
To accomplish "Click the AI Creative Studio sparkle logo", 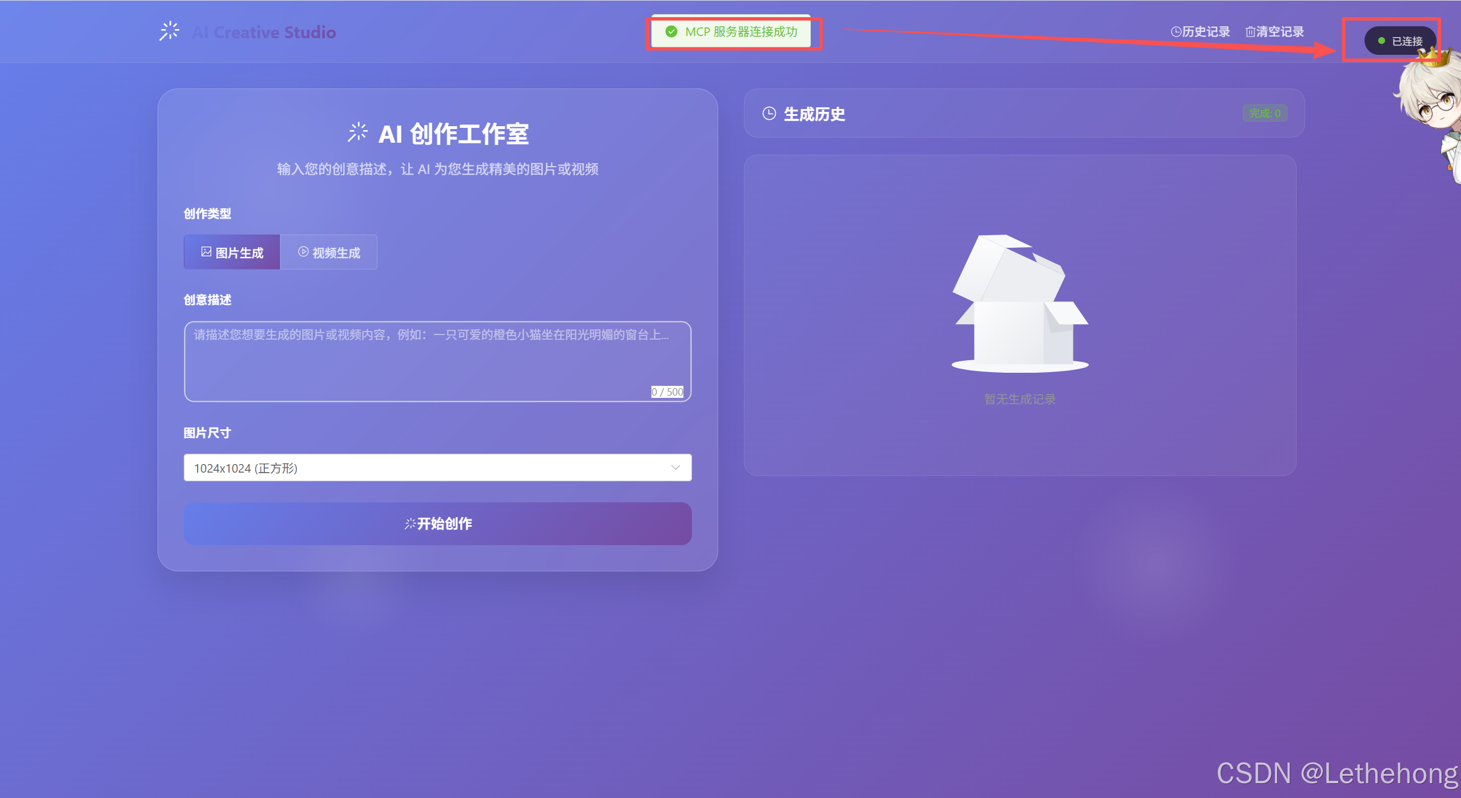I will coord(169,31).
